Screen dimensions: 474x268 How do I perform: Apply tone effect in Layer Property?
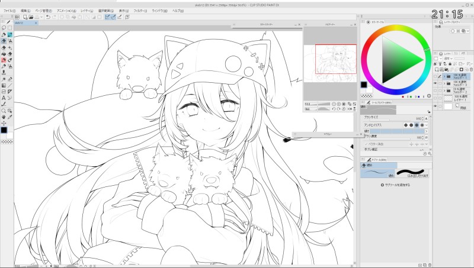pos(458,31)
